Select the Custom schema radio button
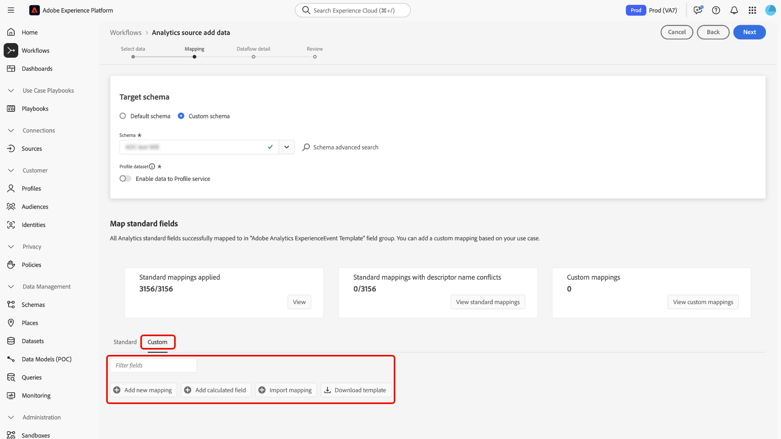This screenshot has width=781, height=439. coord(181,116)
